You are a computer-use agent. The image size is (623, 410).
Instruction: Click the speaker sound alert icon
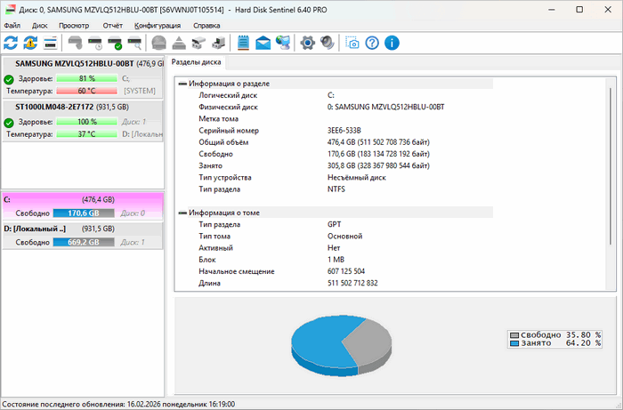(x=328, y=43)
